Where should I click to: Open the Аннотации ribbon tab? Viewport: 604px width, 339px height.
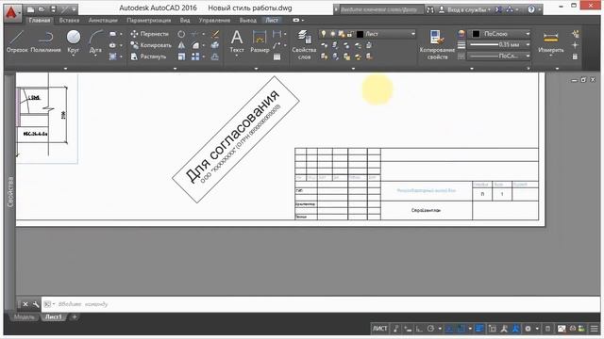pyautogui.click(x=103, y=21)
